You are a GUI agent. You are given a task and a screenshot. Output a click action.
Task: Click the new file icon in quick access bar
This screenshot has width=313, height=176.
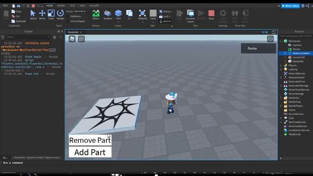coord(14,6)
